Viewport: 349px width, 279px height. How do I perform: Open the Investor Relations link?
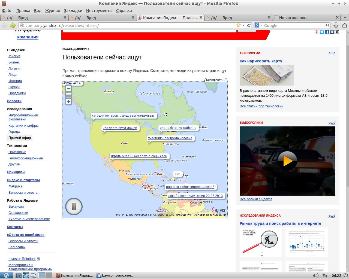click(22, 259)
